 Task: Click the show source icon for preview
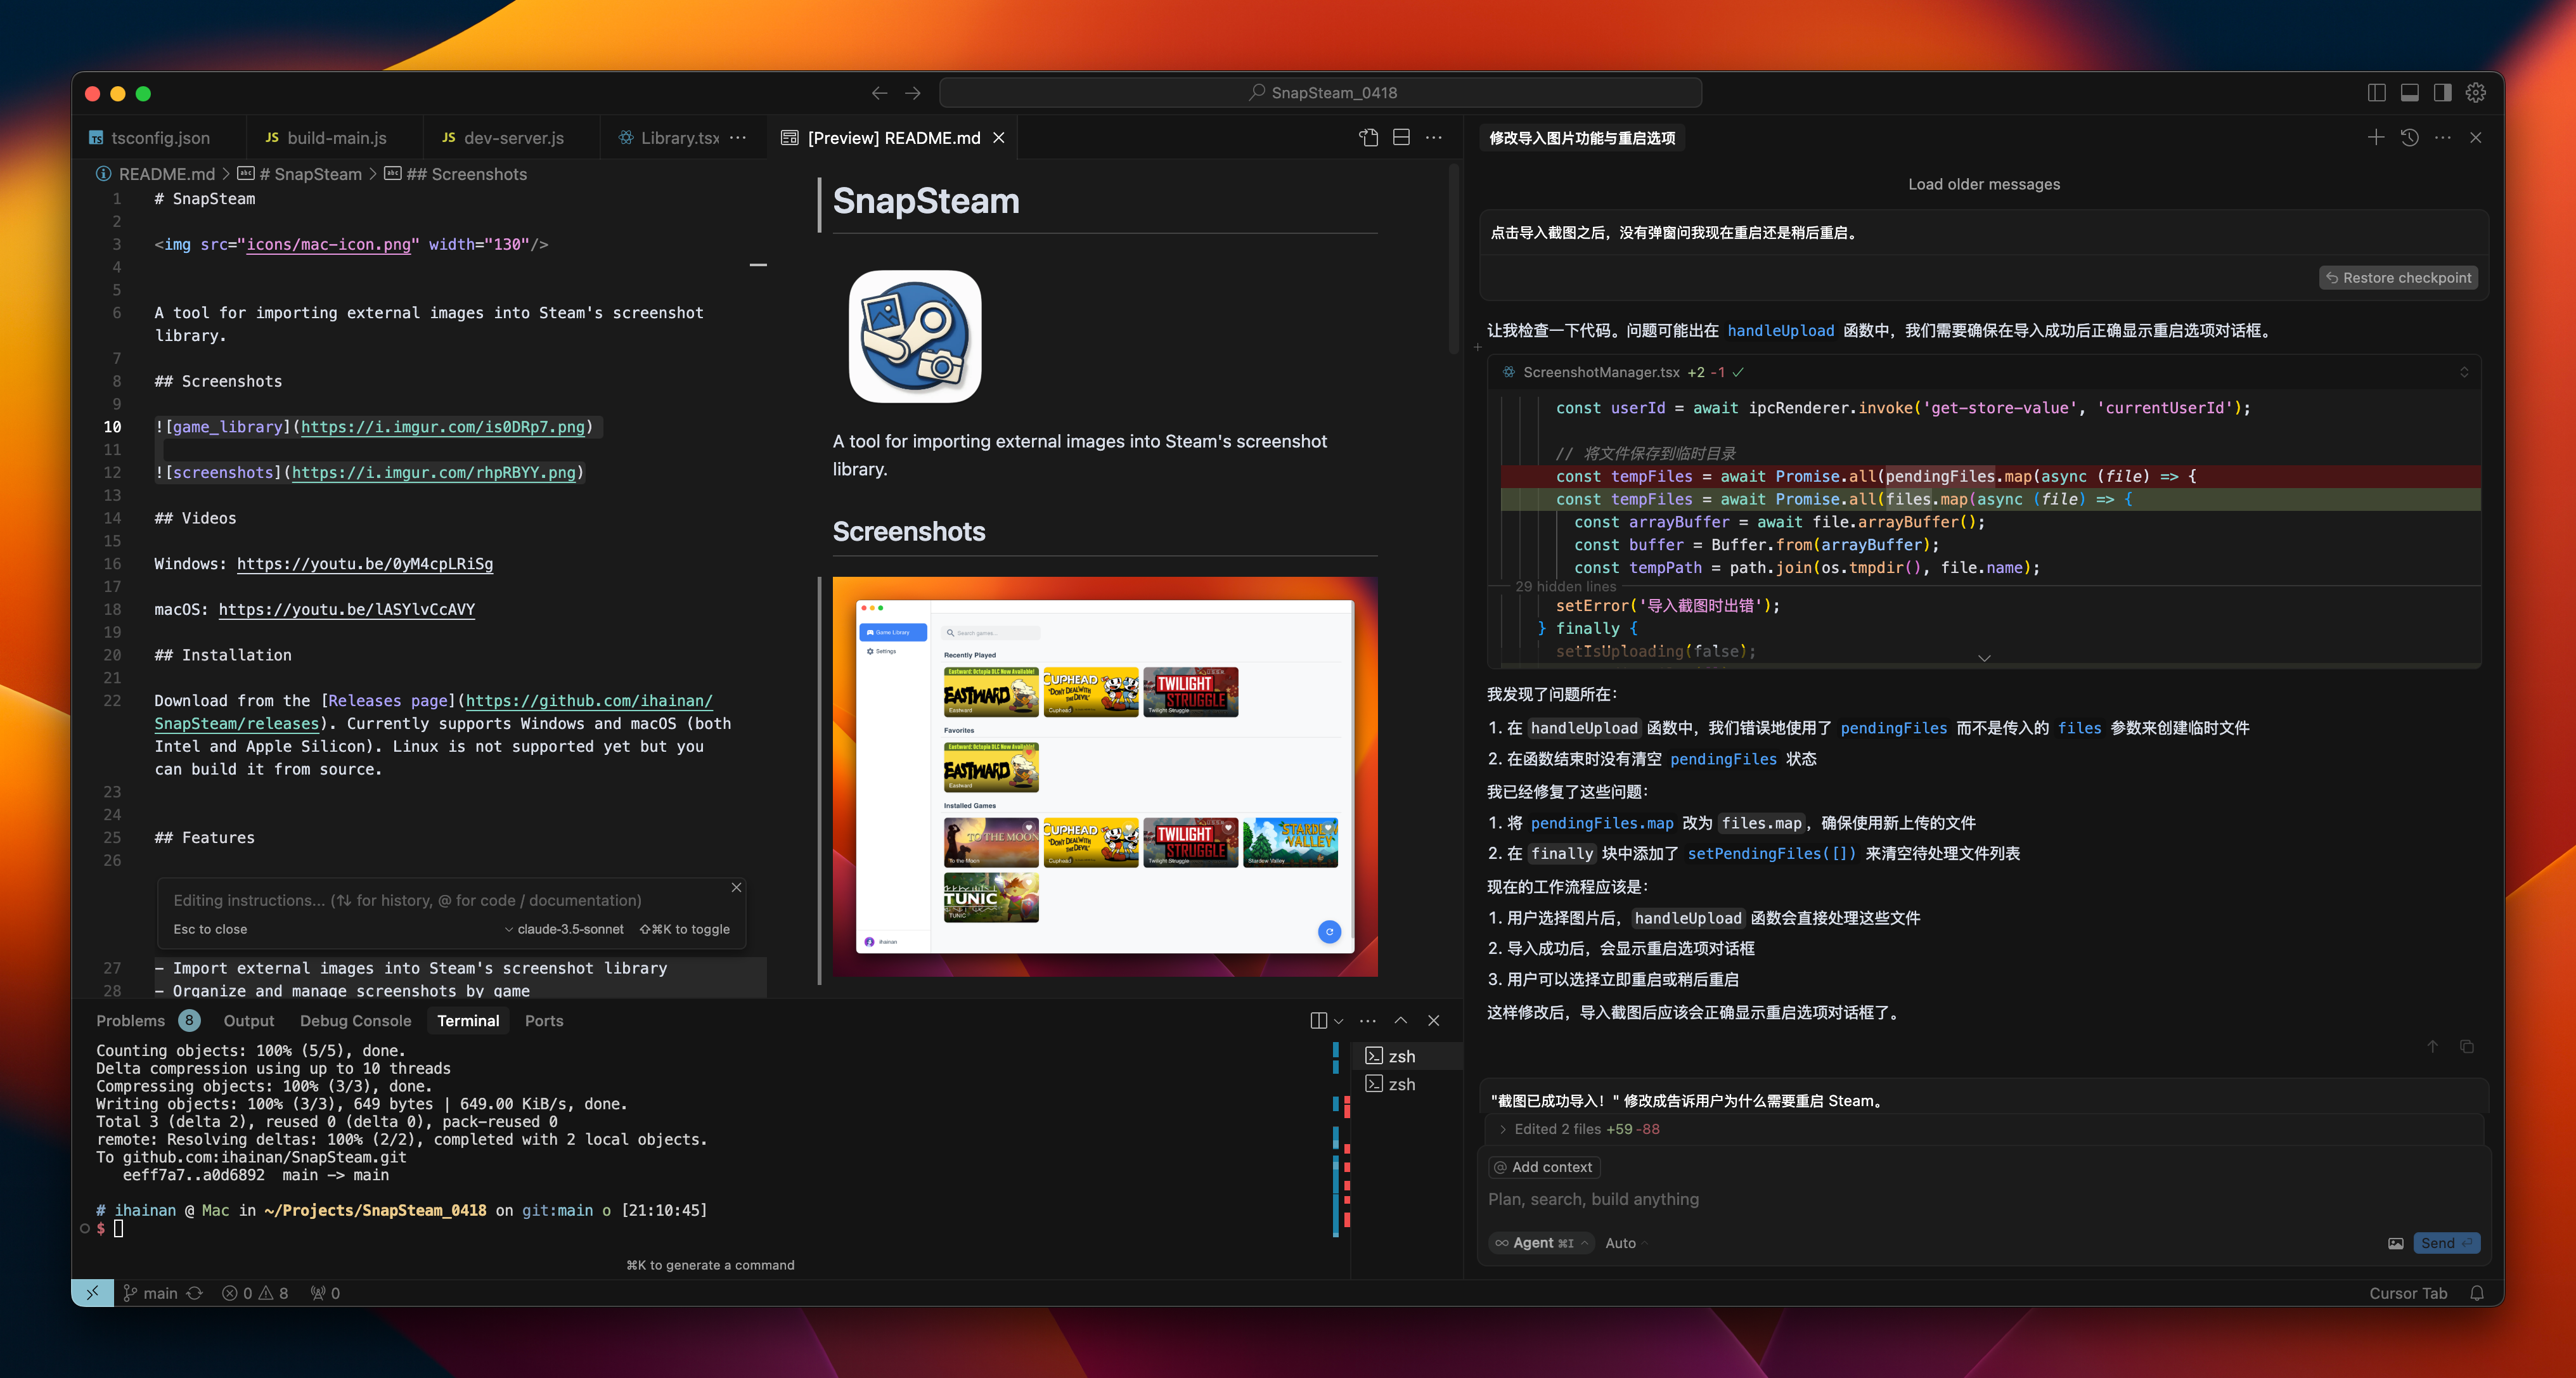(1368, 138)
